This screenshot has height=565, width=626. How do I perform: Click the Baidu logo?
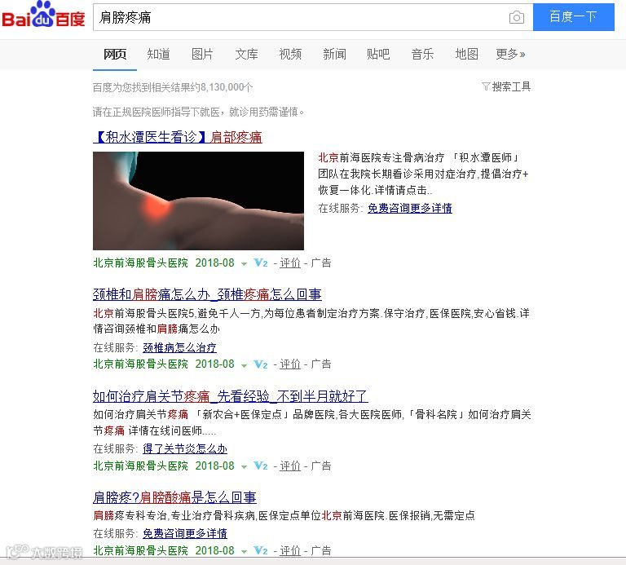point(43,15)
